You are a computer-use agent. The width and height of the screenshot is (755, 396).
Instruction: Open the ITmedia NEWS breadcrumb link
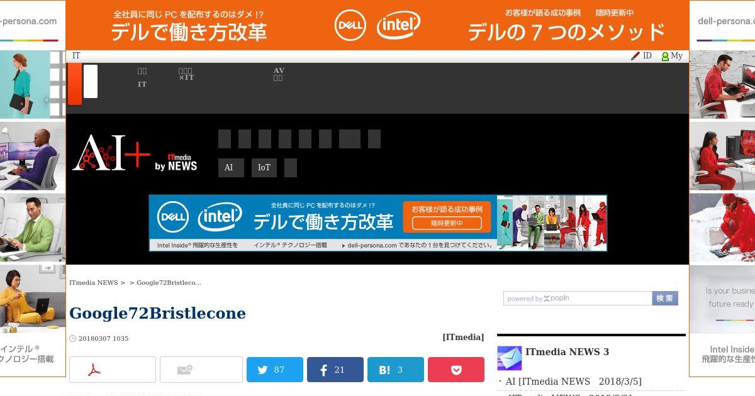pyautogui.click(x=93, y=283)
